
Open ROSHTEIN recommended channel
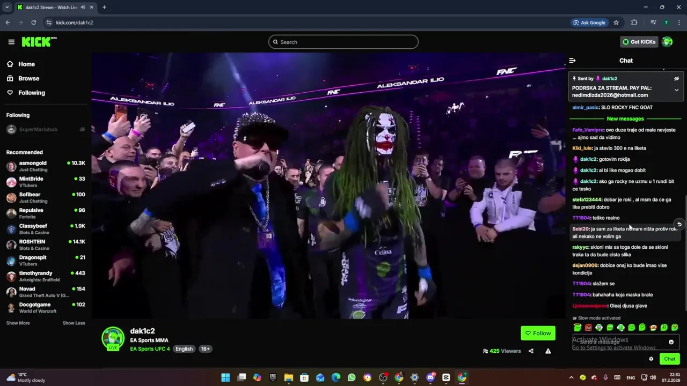click(46, 244)
